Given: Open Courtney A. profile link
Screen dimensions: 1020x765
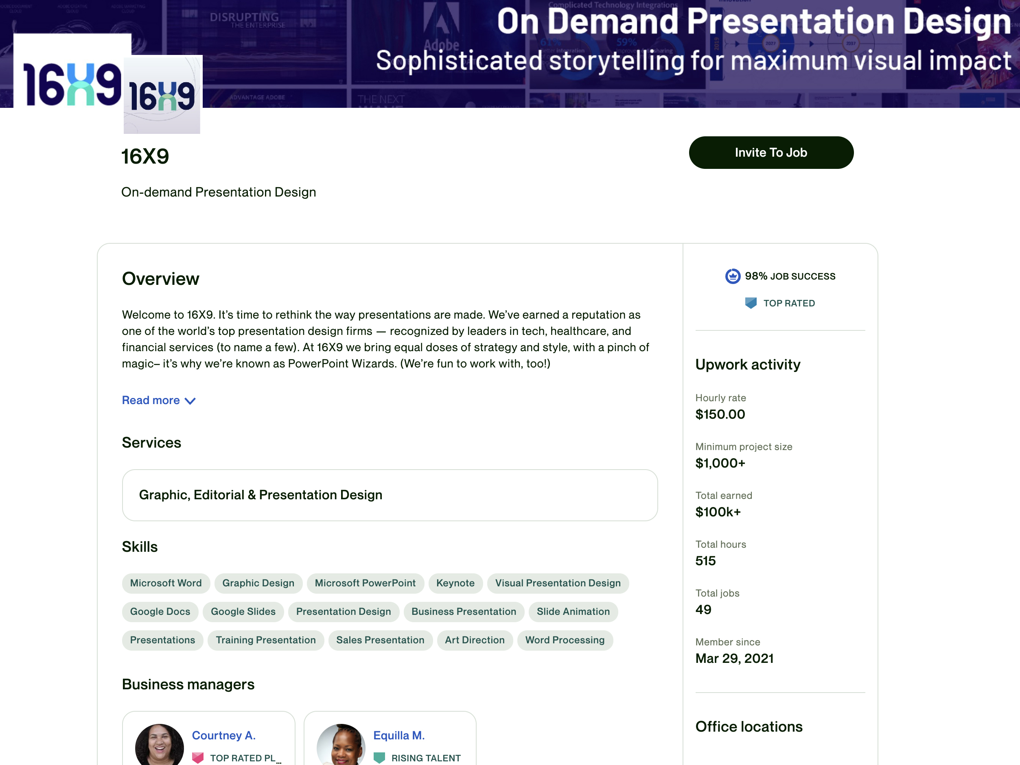Looking at the screenshot, I should (223, 735).
